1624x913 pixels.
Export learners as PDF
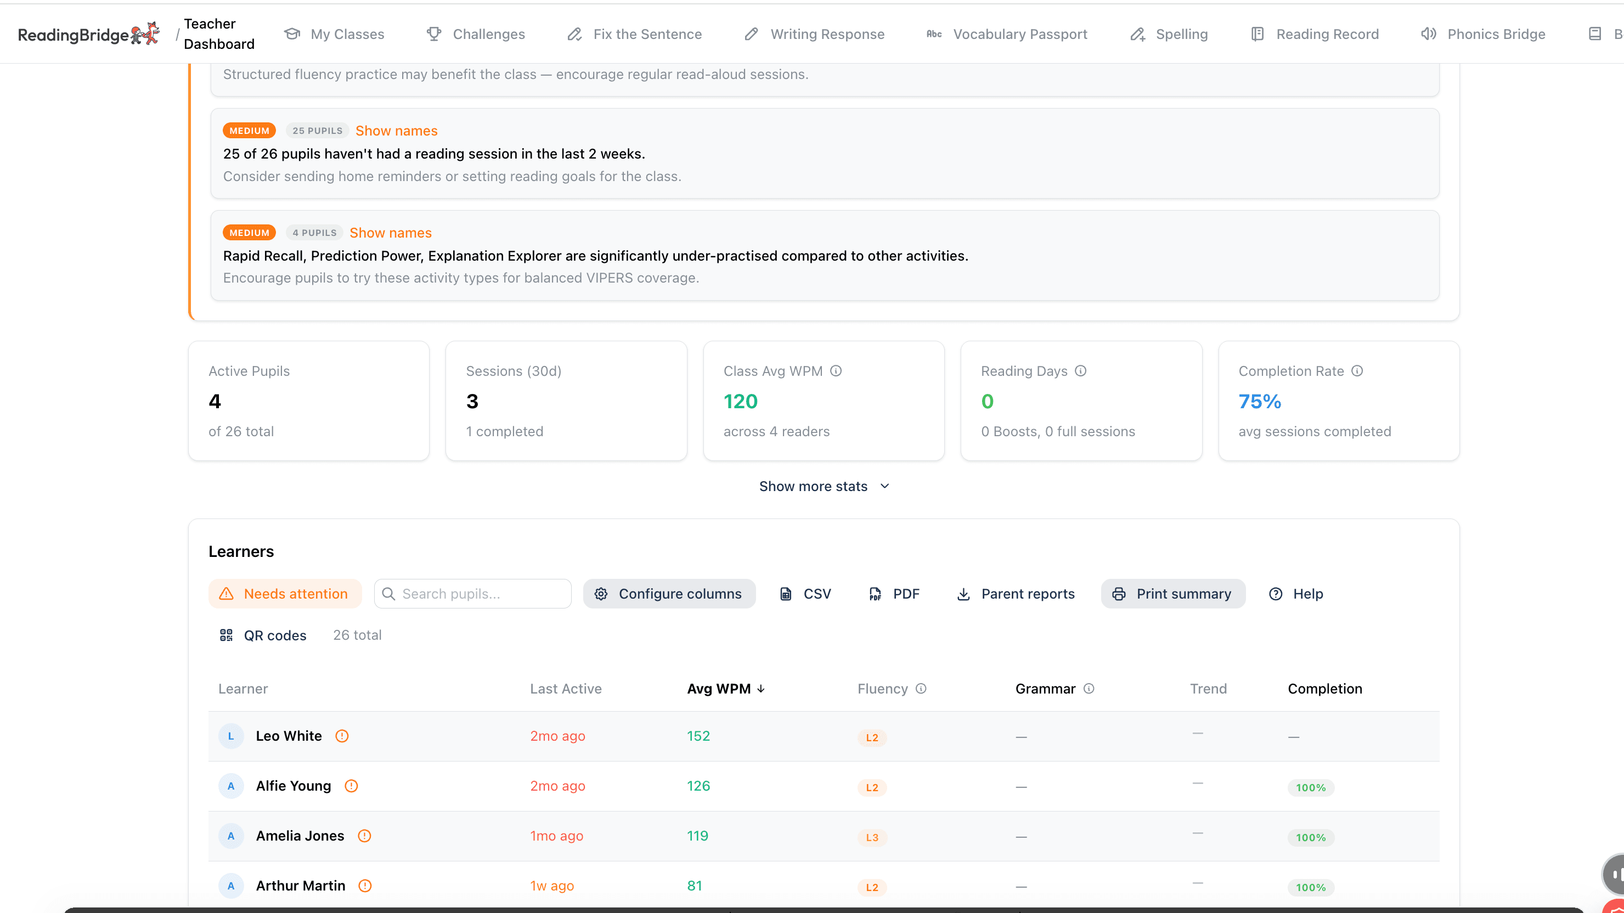[x=894, y=593]
